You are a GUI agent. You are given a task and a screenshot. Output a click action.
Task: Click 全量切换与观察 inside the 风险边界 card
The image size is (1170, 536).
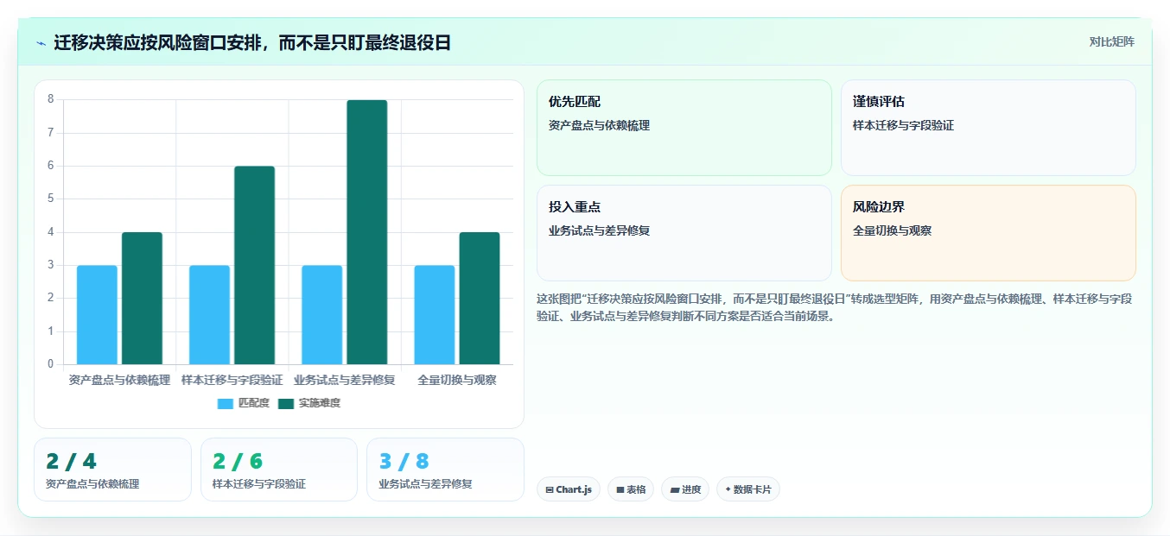click(x=892, y=231)
